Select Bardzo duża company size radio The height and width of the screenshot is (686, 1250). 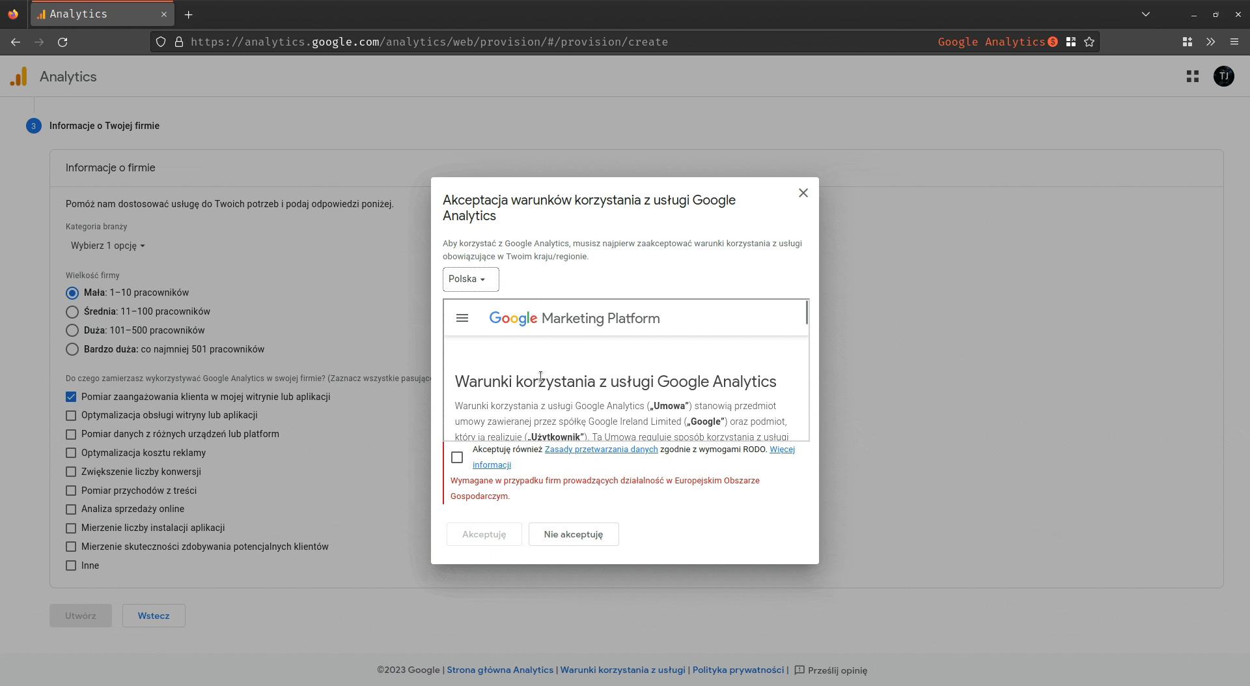[x=72, y=350]
